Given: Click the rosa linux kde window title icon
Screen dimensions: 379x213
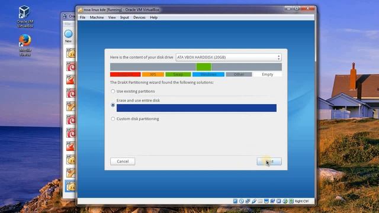Looking at the screenshot, I should [x=80, y=9].
